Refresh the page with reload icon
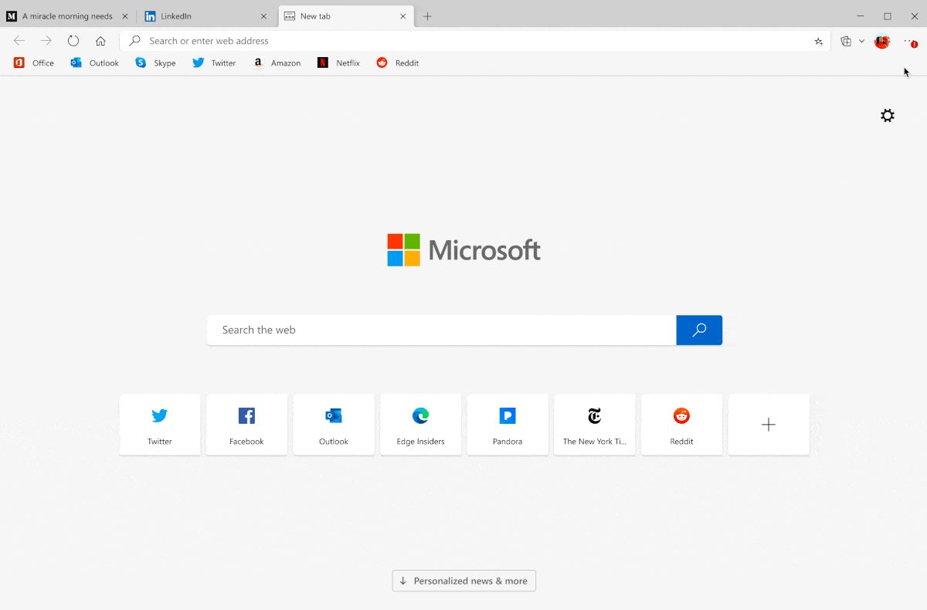This screenshot has height=610, width=927. [x=73, y=41]
